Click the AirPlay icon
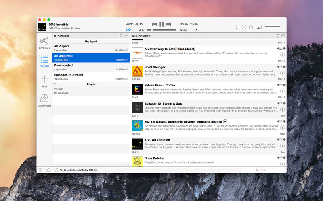This screenshot has height=201, width=323. pos(258,27)
